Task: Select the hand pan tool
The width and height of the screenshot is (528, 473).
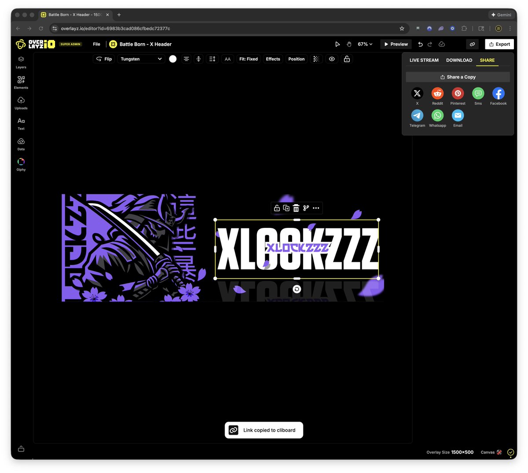Action: 349,44
